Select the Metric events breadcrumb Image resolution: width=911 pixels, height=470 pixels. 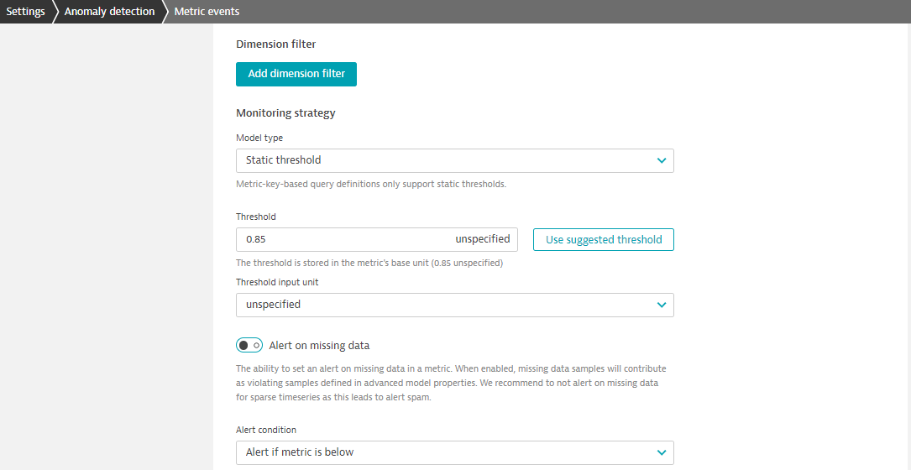click(207, 12)
